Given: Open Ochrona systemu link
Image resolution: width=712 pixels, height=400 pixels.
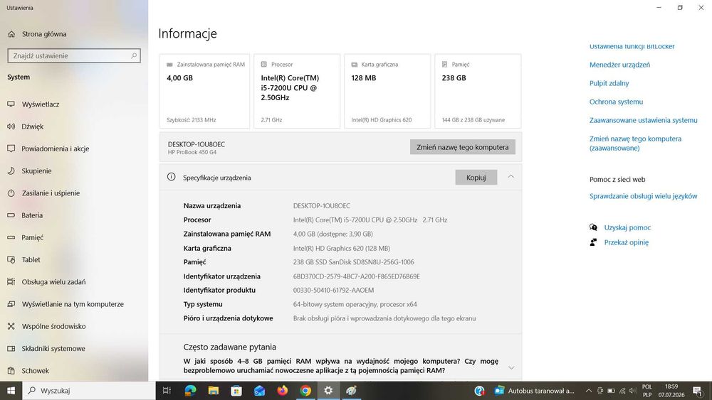Looking at the screenshot, I should [616, 102].
